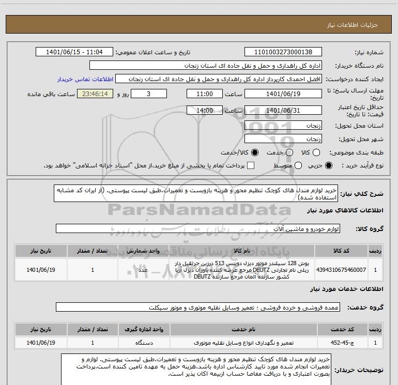Image resolution: width=398 pixels, height=385 pixels.
Task: Click the request creator field افضل احمدی
Action: pyautogui.click(x=219, y=79)
